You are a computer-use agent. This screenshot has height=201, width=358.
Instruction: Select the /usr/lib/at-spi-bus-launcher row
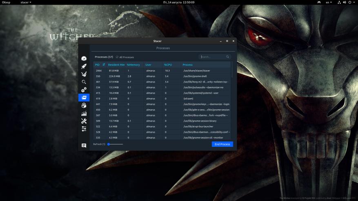[162, 126]
